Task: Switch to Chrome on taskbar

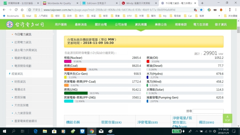Action: [x=92, y=131]
